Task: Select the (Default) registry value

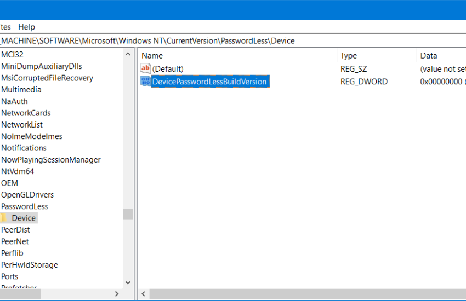Action: pyautogui.click(x=168, y=69)
